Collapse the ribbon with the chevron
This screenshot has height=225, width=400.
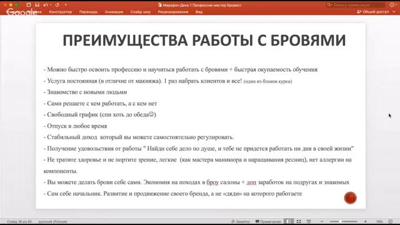[x=394, y=12]
